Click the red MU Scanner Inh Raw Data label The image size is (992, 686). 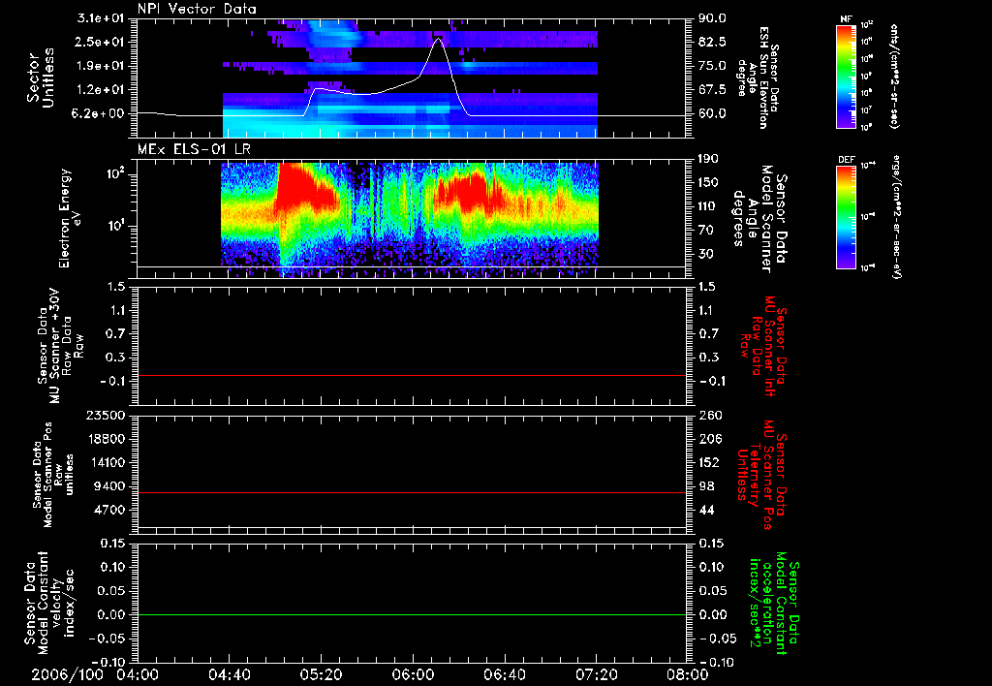pos(764,346)
